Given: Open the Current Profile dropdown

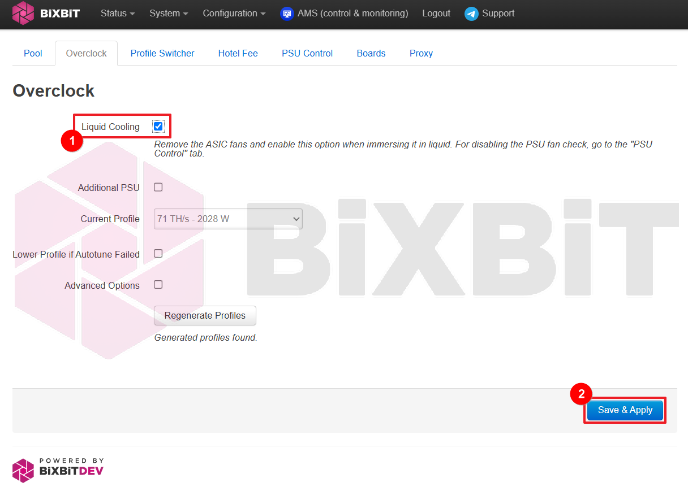Looking at the screenshot, I should click(228, 219).
